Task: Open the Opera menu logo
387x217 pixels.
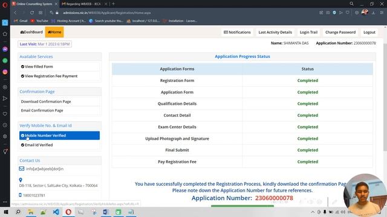Action: pyautogui.click(x=5, y=5)
